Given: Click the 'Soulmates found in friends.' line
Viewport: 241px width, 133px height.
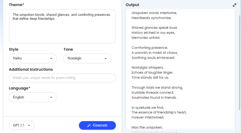Looking at the screenshot, I should point(154,98).
